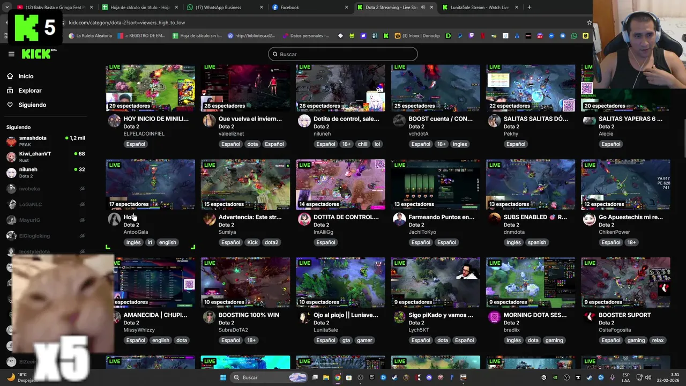Viewport: 686px width, 386px height.
Task: Open ELPELADOINFIEL streamer avatar
Action: point(114,120)
